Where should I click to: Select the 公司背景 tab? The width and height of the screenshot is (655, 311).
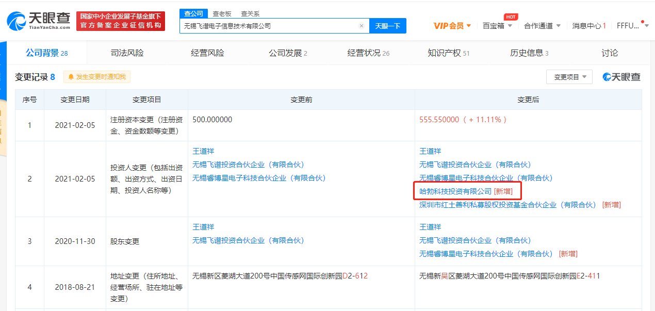click(x=46, y=53)
